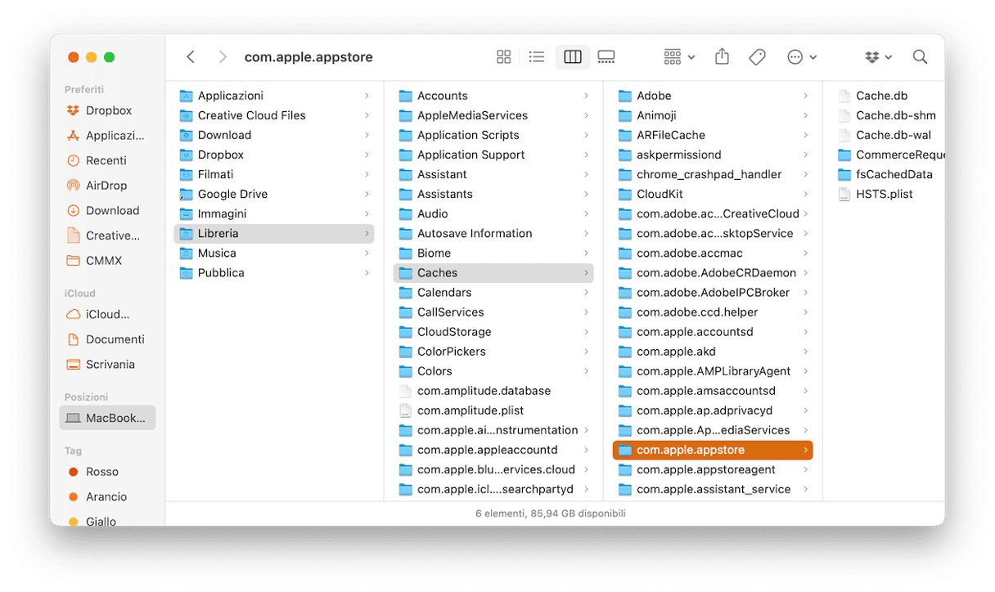This screenshot has width=995, height=592.
Task: Switch to list view
Action: 537,57
